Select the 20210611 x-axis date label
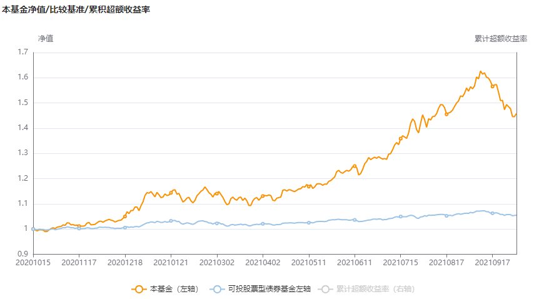534x299 pixels. point(355,261)
